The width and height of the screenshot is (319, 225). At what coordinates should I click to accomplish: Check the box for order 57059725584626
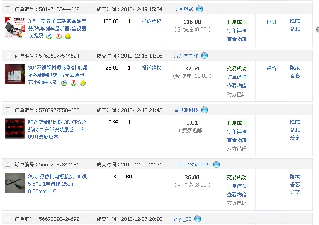tap(7, 110)
